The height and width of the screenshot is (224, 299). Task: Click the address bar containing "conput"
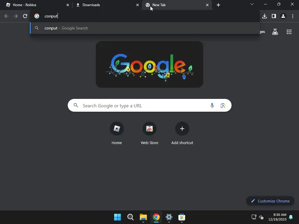[145, 16]
